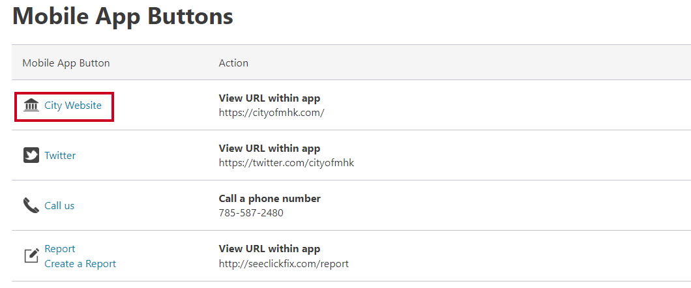Screen dimensions: 691x288
Task: Click the https://cityofmhk.com/ URL text
Action: click(x=271, y=113)
